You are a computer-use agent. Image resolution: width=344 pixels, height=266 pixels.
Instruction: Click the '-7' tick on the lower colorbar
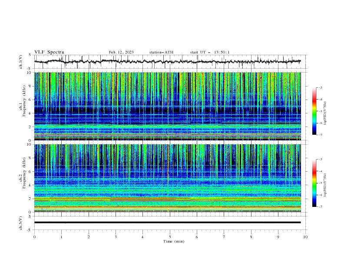[320, 207]
